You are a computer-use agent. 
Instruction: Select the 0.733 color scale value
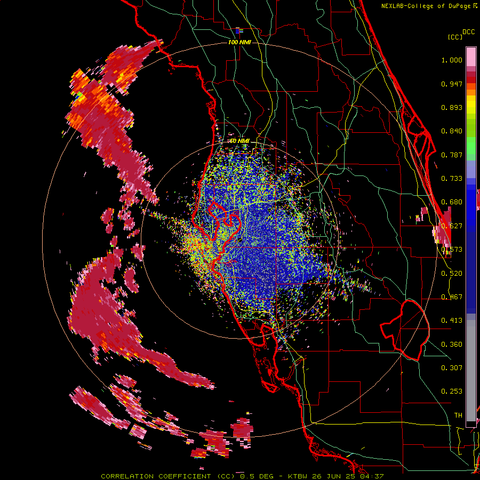click(x=452, y=179)
